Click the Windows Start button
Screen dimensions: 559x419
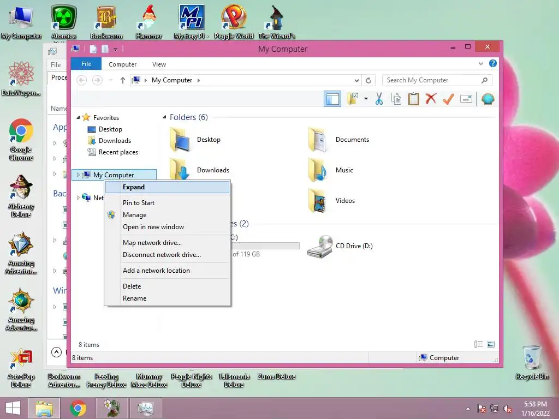pos(13,408)
